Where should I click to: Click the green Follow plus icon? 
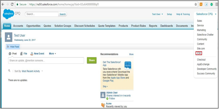tap(108, 98)
